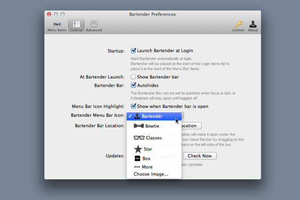Viewport: 300px width, 200px height.
Task: Click the Menu Bar Icon Highlight: label
Action: (98, 106)
